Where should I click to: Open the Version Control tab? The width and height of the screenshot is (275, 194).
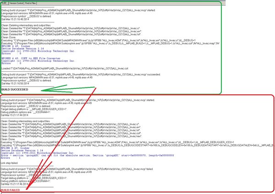point(16,3)
